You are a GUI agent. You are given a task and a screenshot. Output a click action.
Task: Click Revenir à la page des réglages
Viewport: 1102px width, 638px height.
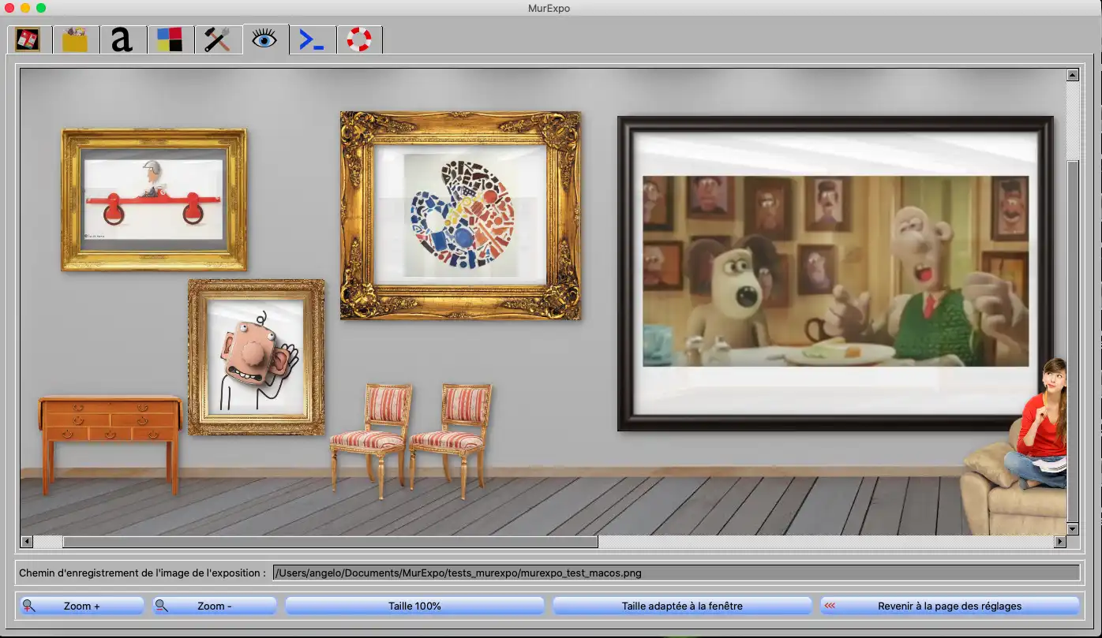950,606
